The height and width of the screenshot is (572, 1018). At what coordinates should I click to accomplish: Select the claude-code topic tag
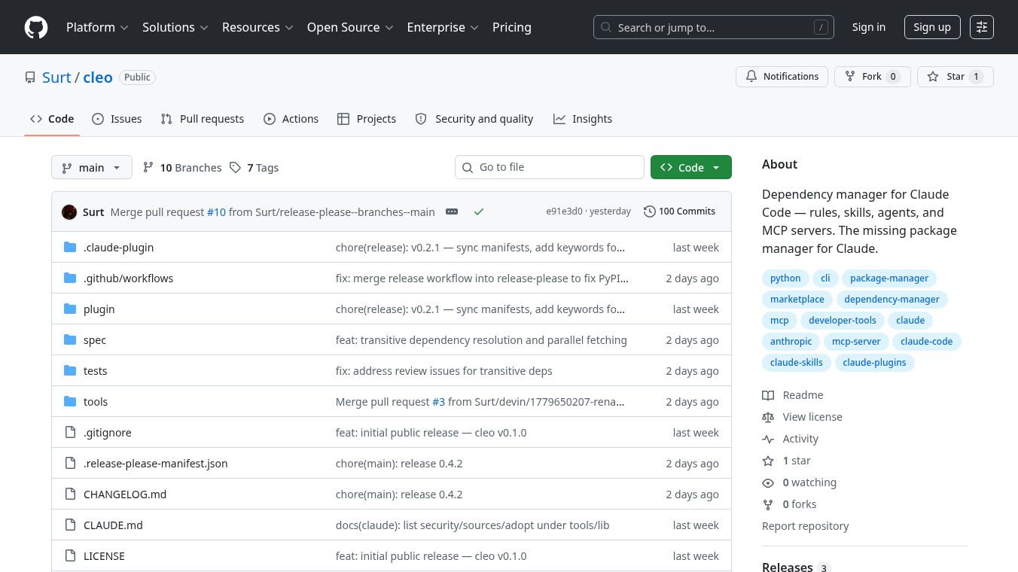(x=926, y=341)
